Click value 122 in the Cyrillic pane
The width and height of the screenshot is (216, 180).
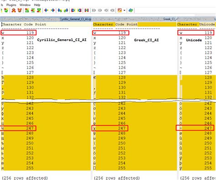pos(30,48)
